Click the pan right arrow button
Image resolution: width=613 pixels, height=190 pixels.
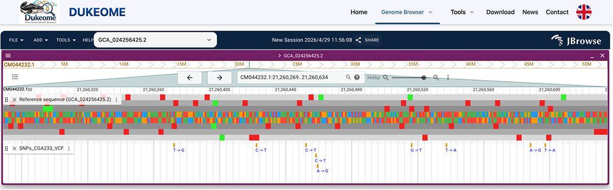[220, 78]
